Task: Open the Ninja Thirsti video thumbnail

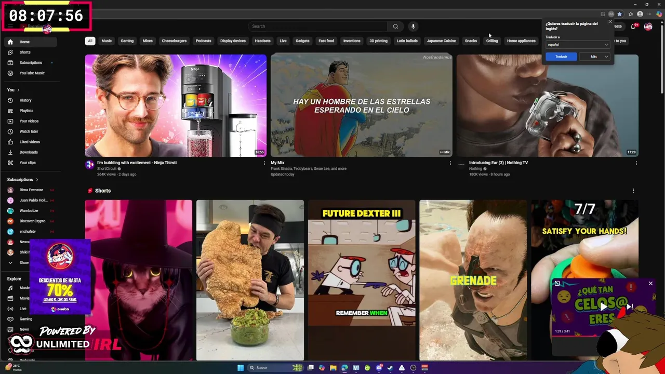Action: tap(176, 105)
